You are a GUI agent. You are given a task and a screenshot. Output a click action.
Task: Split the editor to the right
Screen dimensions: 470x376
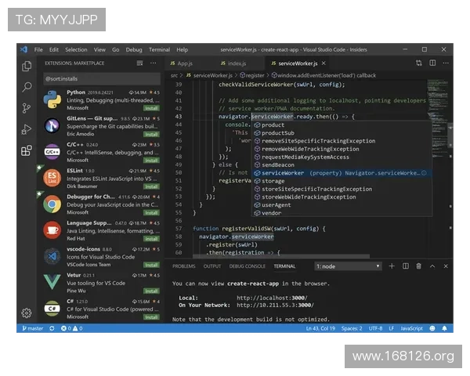tap(432, 63)
